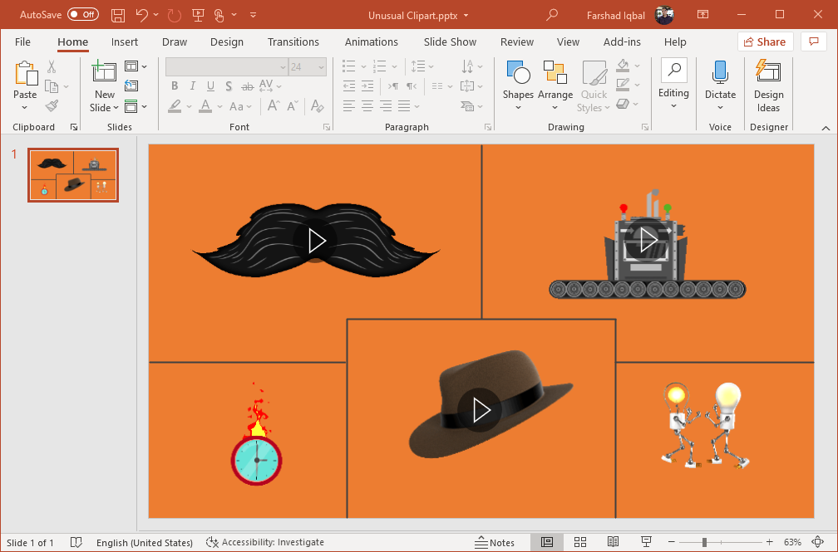Switch to the Slide Show tab

click(x=450, y=42)
